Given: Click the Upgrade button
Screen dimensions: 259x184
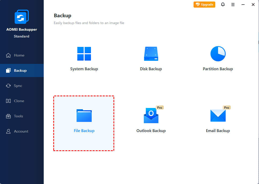Looking at the screenshot, I should coord(204,5).
